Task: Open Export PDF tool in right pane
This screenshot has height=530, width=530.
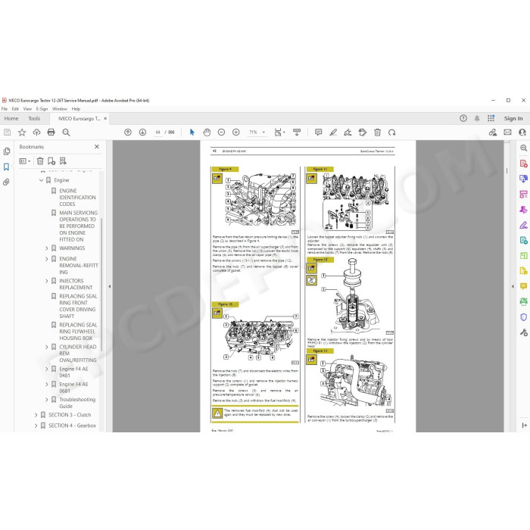Action: tap(524, 179)
